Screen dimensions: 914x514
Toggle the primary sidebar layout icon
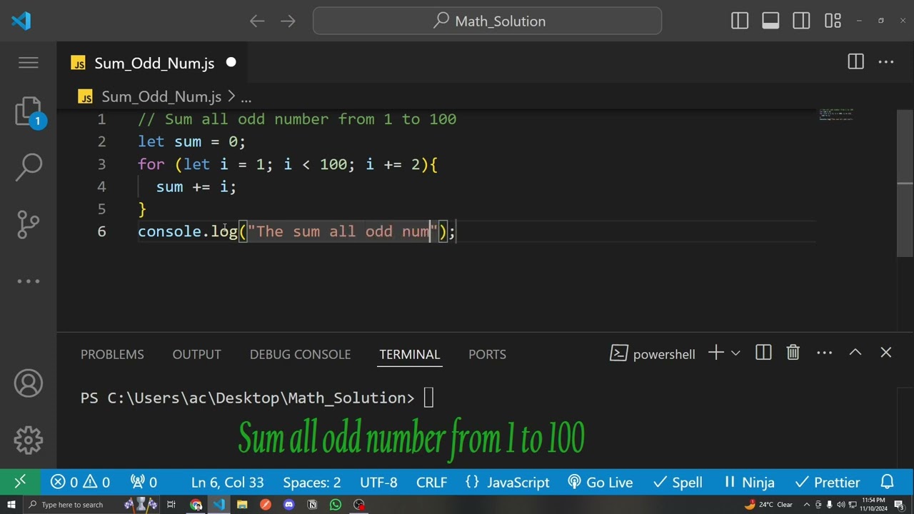[x=740, y=21]
